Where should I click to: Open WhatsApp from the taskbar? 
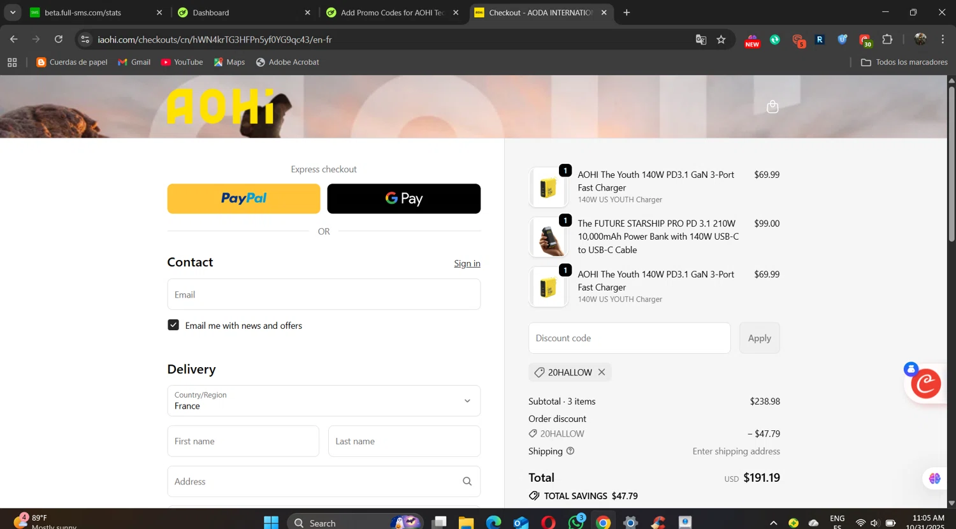(576, 523)
